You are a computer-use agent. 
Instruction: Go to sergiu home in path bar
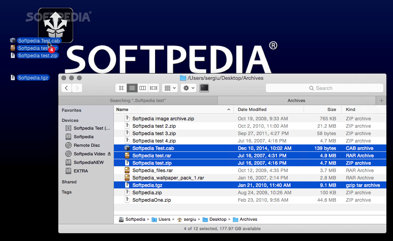point(187,220)
